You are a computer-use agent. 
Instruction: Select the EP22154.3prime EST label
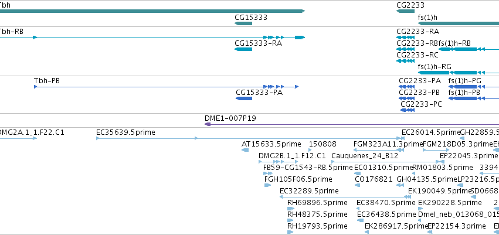point(456,226)
